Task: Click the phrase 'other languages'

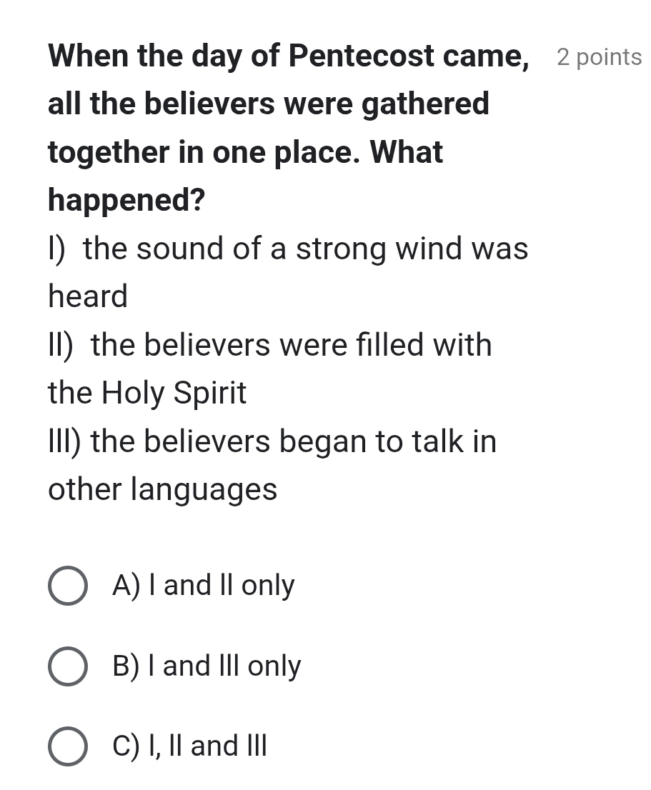Action: click(x=162, y=489)
